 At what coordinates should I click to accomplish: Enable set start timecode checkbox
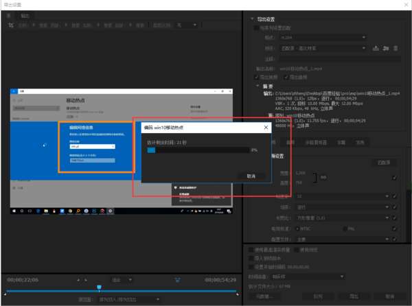(251, 267)
